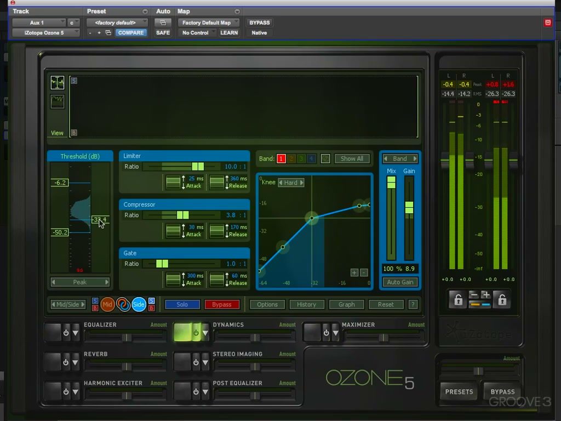Click the Map section menu circle
The image size is (561, 421).
[x=237, y=12]
